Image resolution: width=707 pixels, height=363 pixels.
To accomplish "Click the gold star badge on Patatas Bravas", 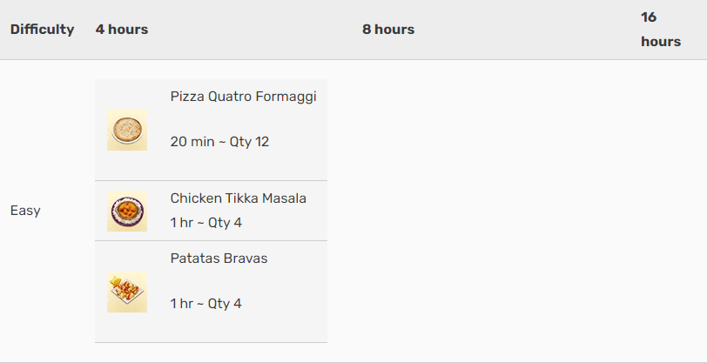I will 116,282.
